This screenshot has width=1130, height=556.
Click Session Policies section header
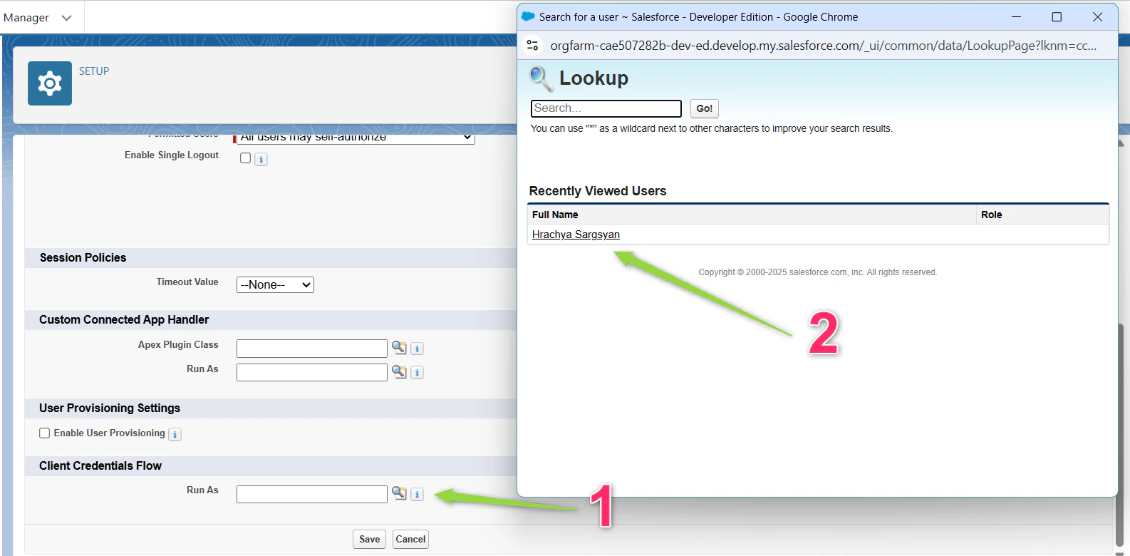(x=83, y=258)
